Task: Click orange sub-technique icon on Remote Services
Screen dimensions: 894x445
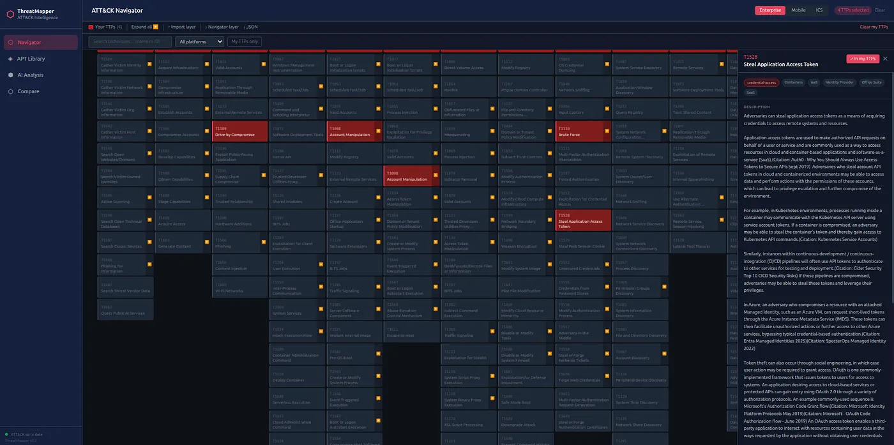Action: [720, 64]
